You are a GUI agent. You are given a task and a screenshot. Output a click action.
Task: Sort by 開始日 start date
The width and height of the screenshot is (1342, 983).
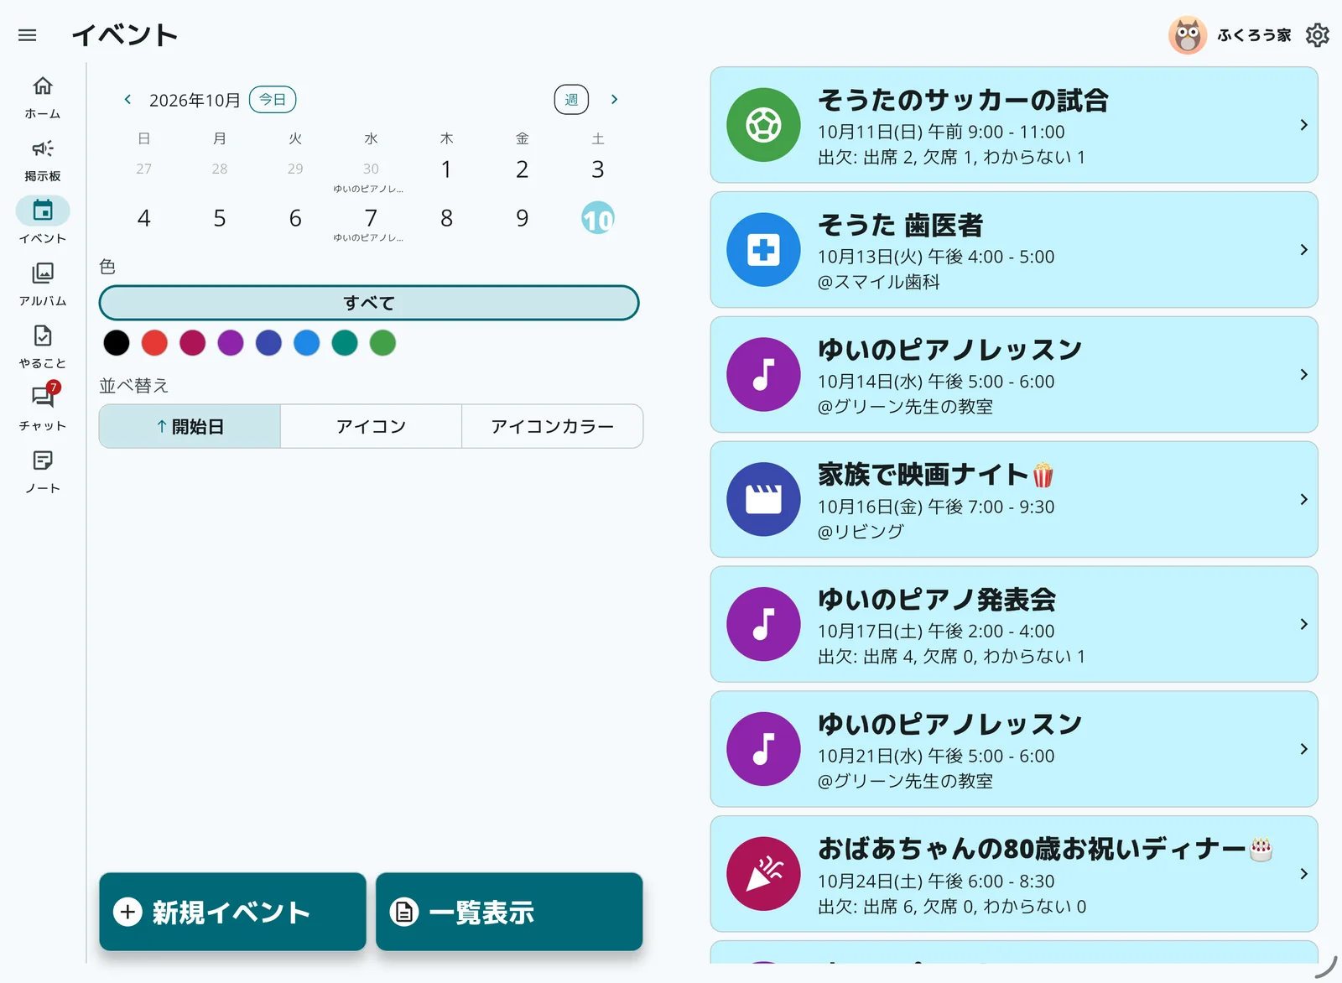pyautogui.click(x=190, y=426)
